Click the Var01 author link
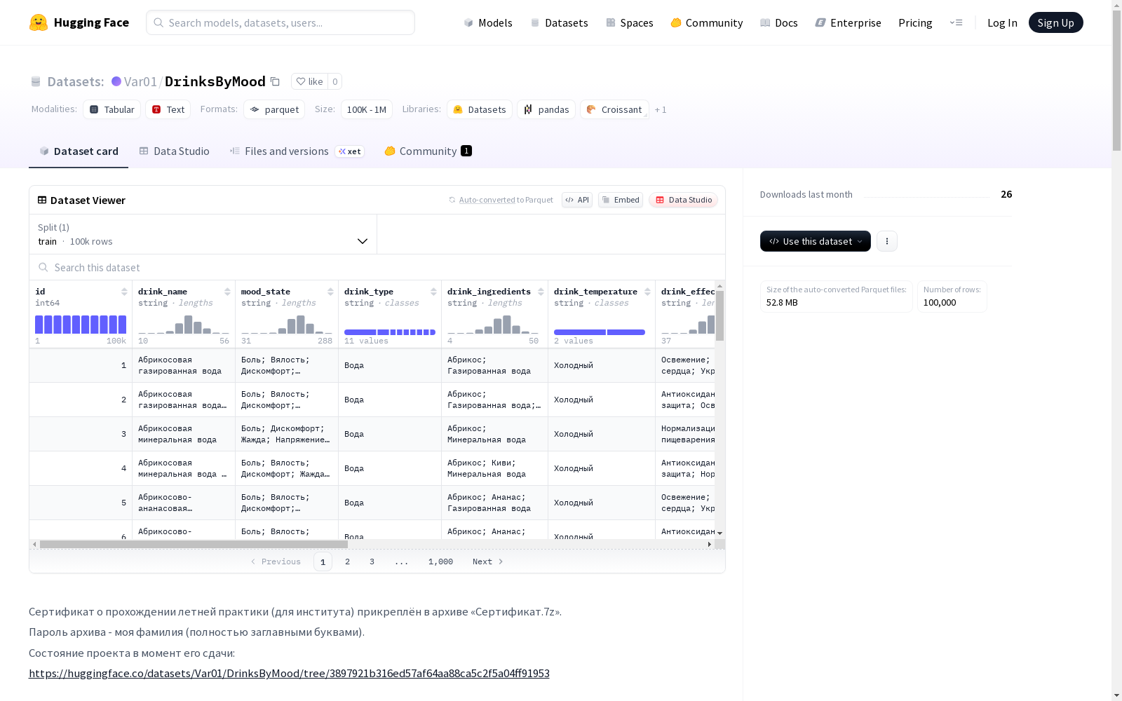 (x=140, y=82)
